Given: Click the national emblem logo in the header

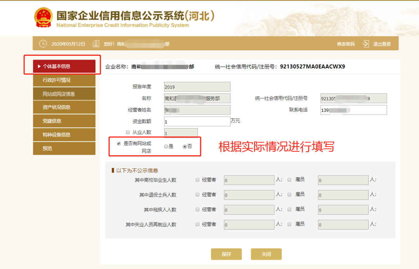Looking at the screenshot, I should (44, 17).
